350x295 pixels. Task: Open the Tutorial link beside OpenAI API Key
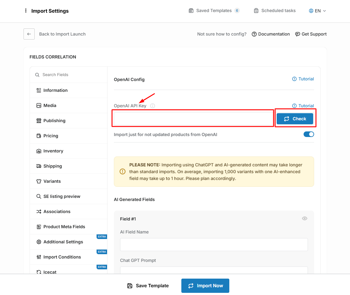click(303, 106)
